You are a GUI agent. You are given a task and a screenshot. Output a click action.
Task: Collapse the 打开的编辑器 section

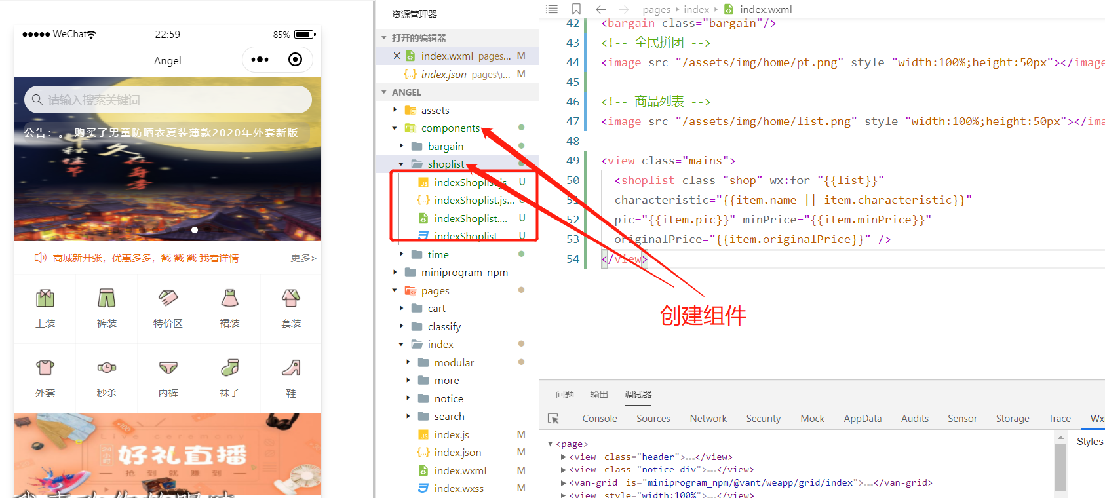tap(384, 38)
